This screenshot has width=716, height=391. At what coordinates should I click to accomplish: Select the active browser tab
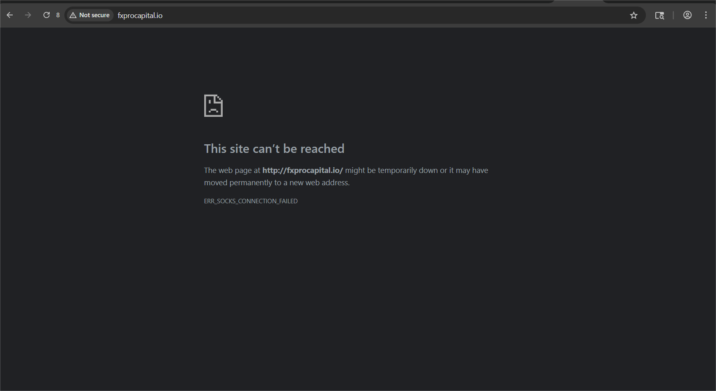pyautogui.click(x=578, y=2)
